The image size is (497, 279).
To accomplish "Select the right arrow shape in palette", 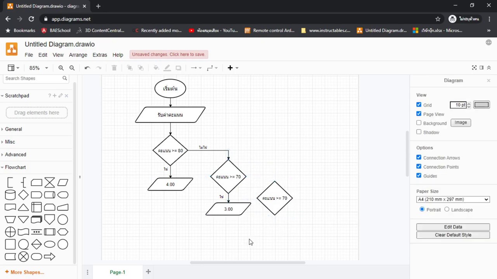I will (50, 257).
